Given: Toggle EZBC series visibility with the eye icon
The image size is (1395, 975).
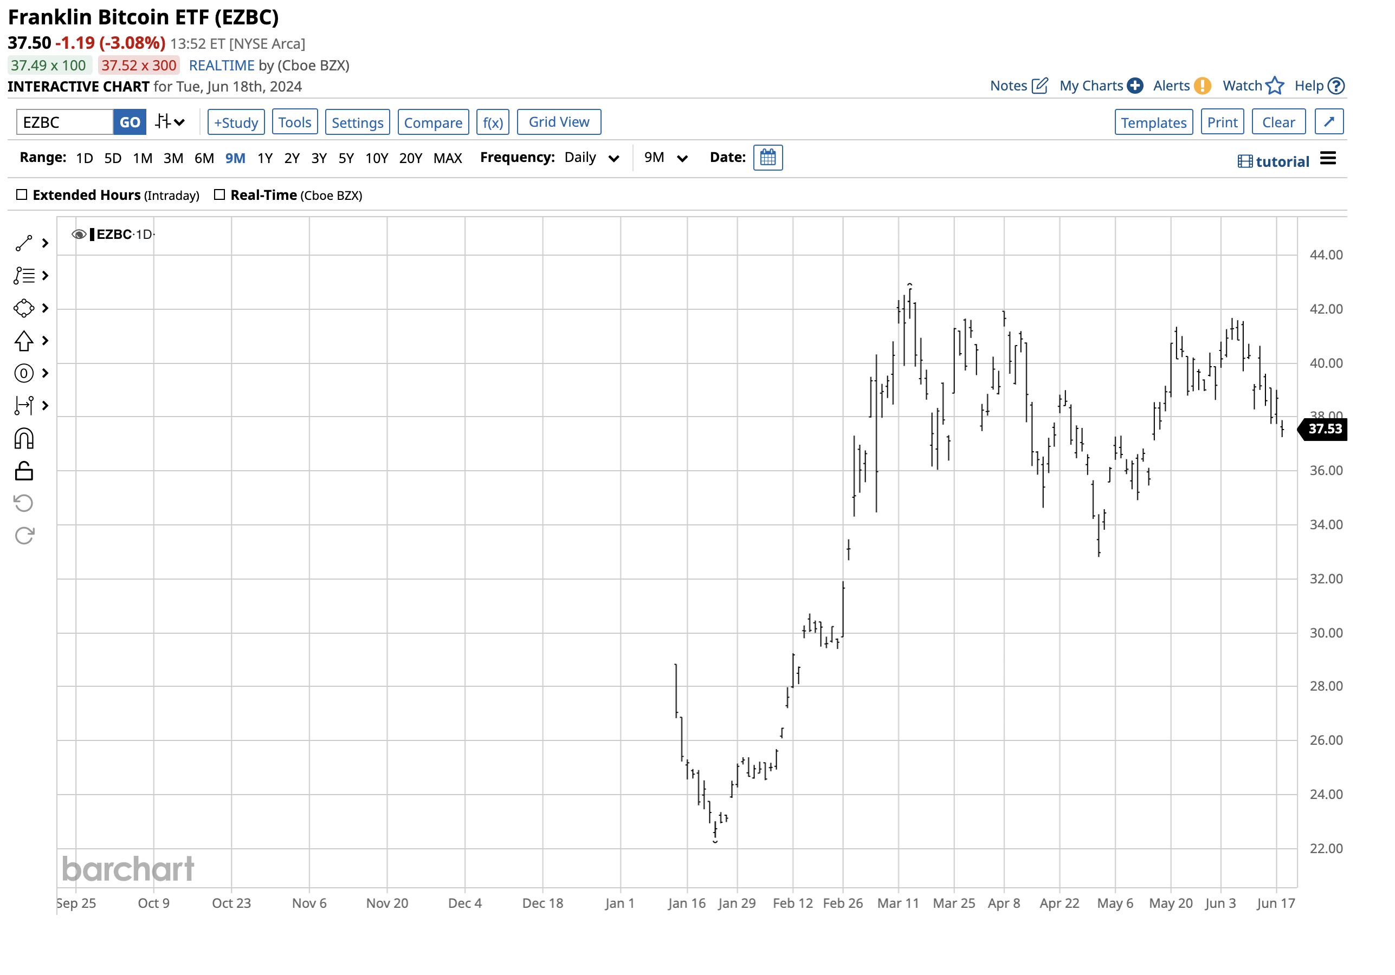Looking at the screenshot, I should (x=79, y=235).
